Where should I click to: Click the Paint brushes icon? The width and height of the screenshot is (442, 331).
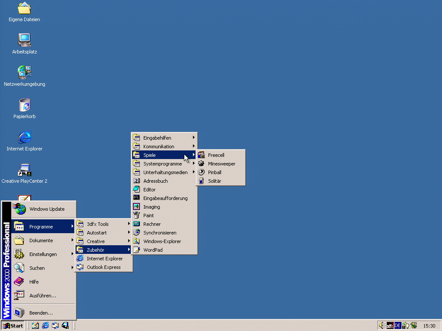pos(136,215)
